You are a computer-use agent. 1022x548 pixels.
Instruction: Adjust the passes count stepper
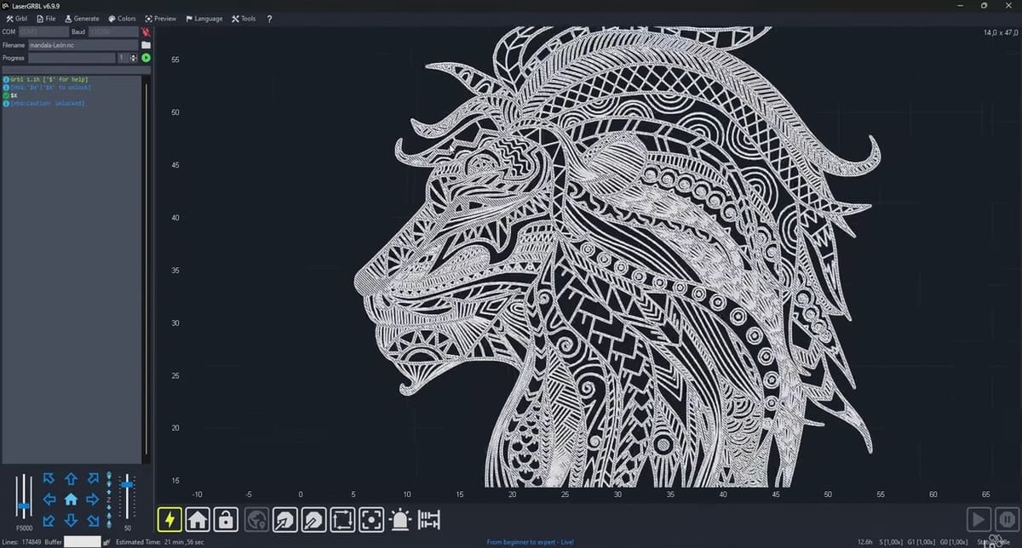point(133,58)
